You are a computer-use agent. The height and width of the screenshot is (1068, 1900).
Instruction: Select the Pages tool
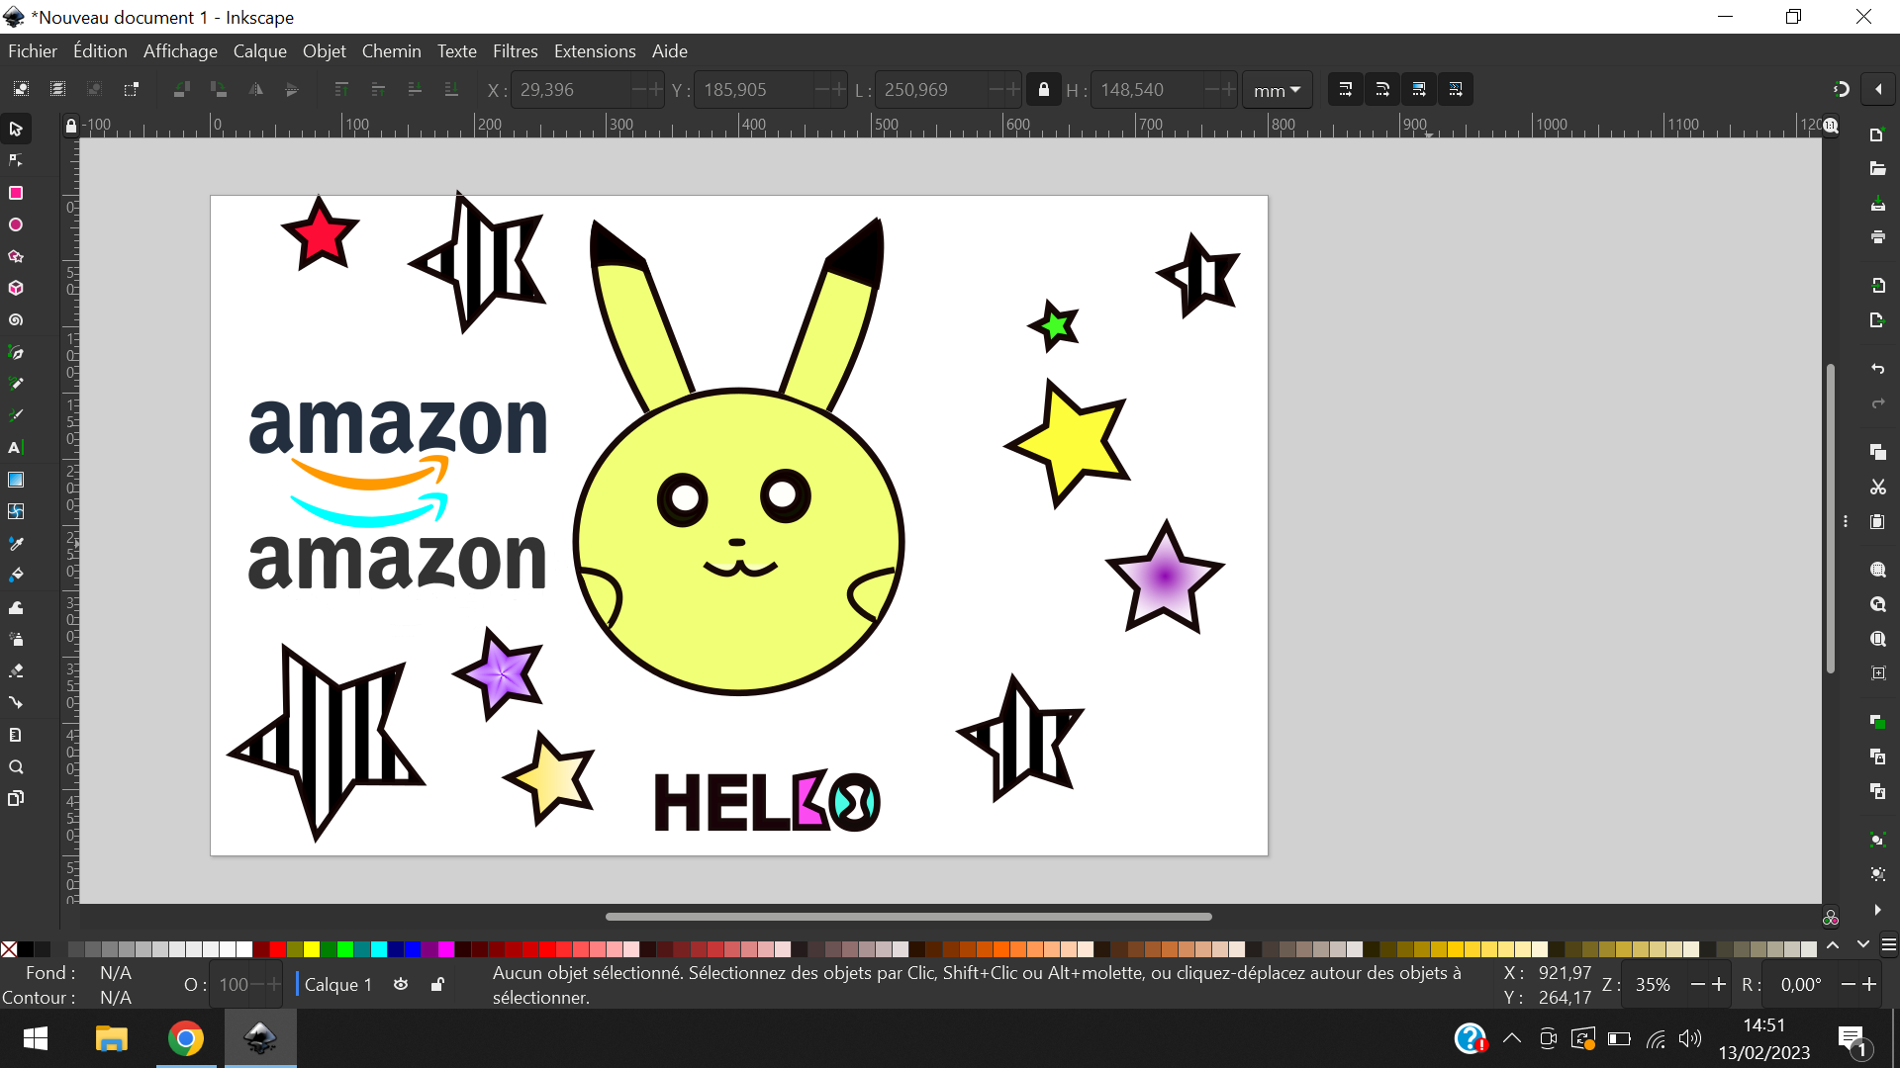16,799
